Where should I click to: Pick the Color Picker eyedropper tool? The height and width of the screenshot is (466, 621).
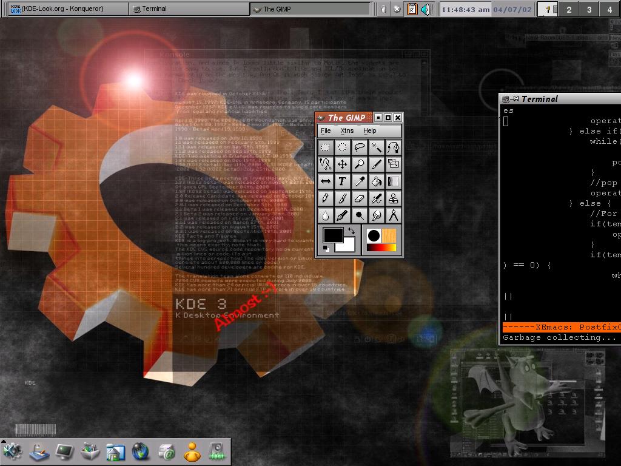click(359, 181)
